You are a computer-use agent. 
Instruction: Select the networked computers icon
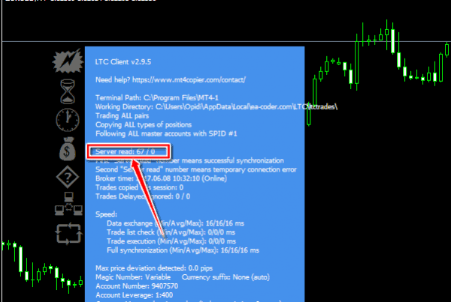coord(68,204)
